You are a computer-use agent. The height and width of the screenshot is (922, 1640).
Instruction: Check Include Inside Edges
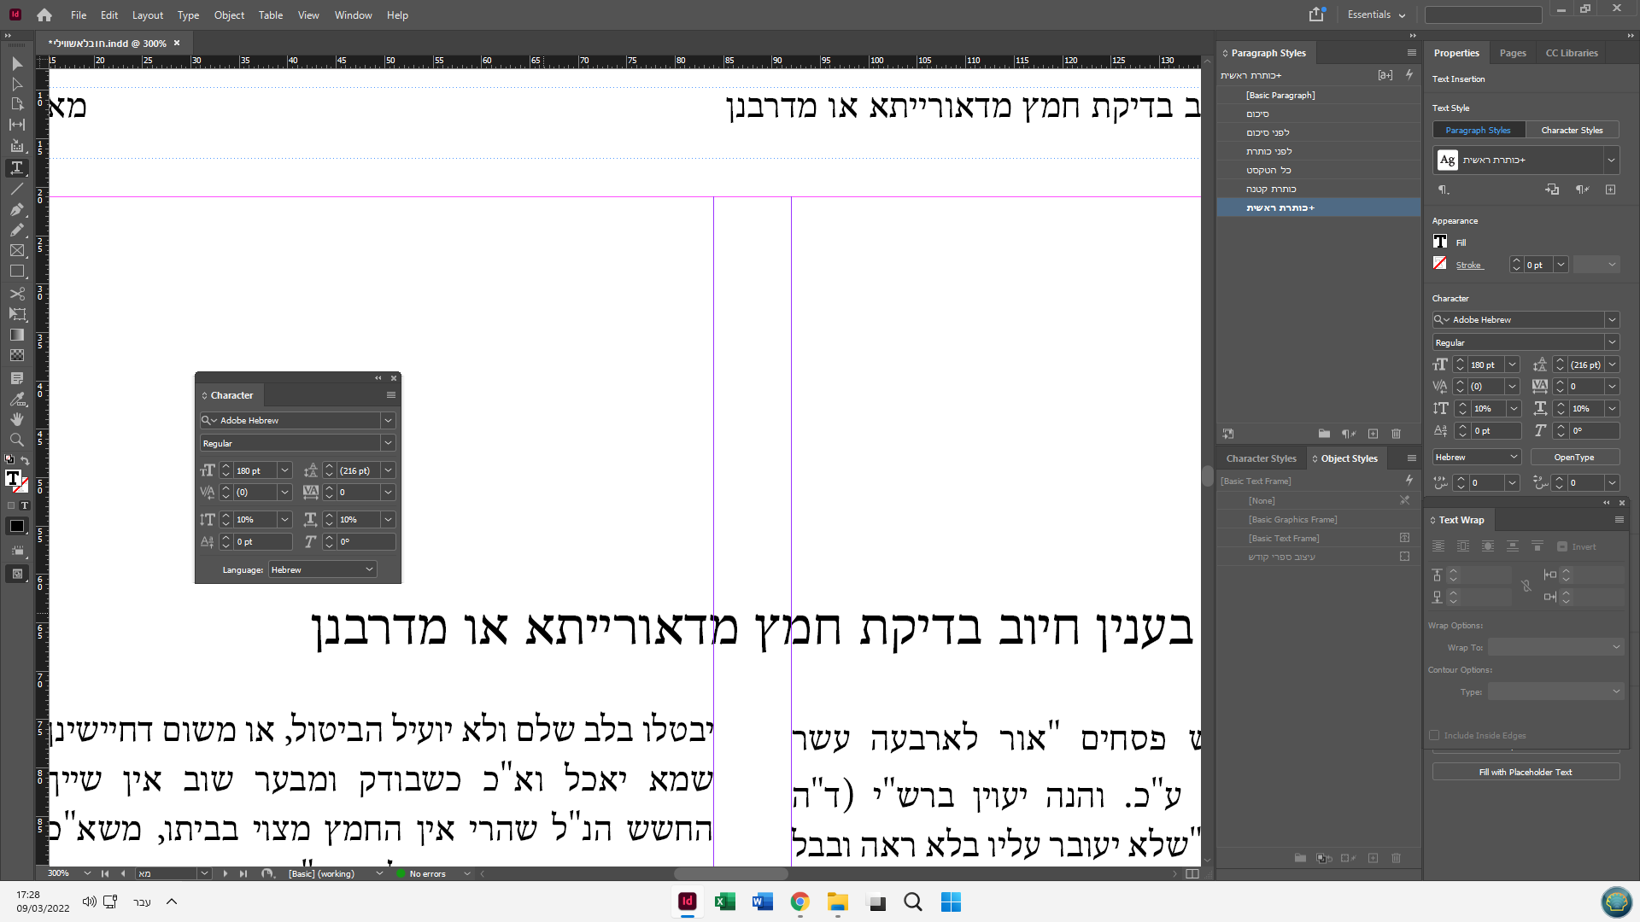[x=1435, y=735]
